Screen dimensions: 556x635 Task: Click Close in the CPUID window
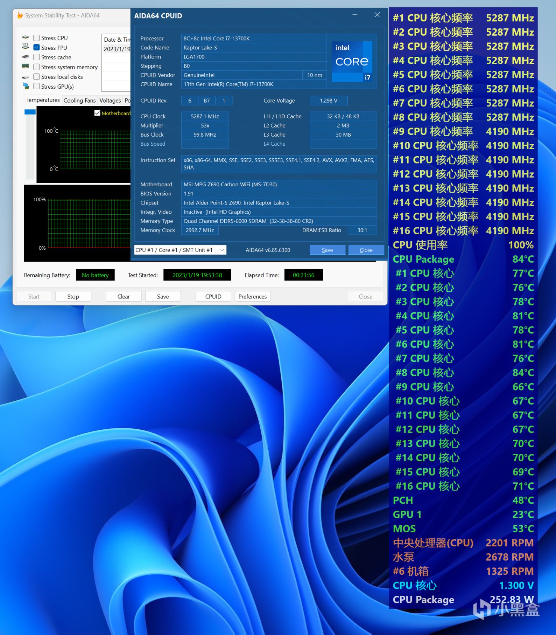[x=366, y=250]
